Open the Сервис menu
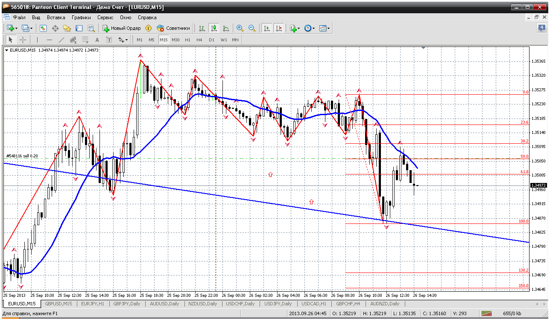The image size is (550, 319). 105,17
